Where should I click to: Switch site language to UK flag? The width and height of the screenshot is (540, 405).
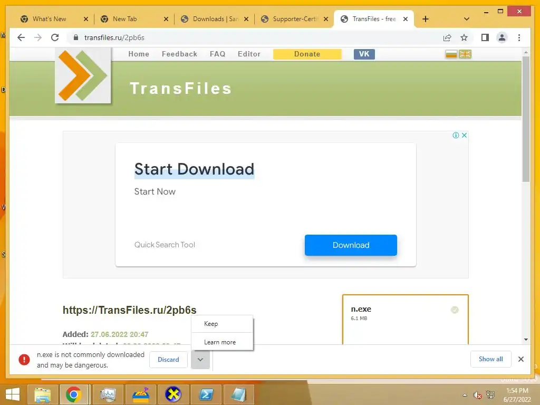[x=465, y=54]
